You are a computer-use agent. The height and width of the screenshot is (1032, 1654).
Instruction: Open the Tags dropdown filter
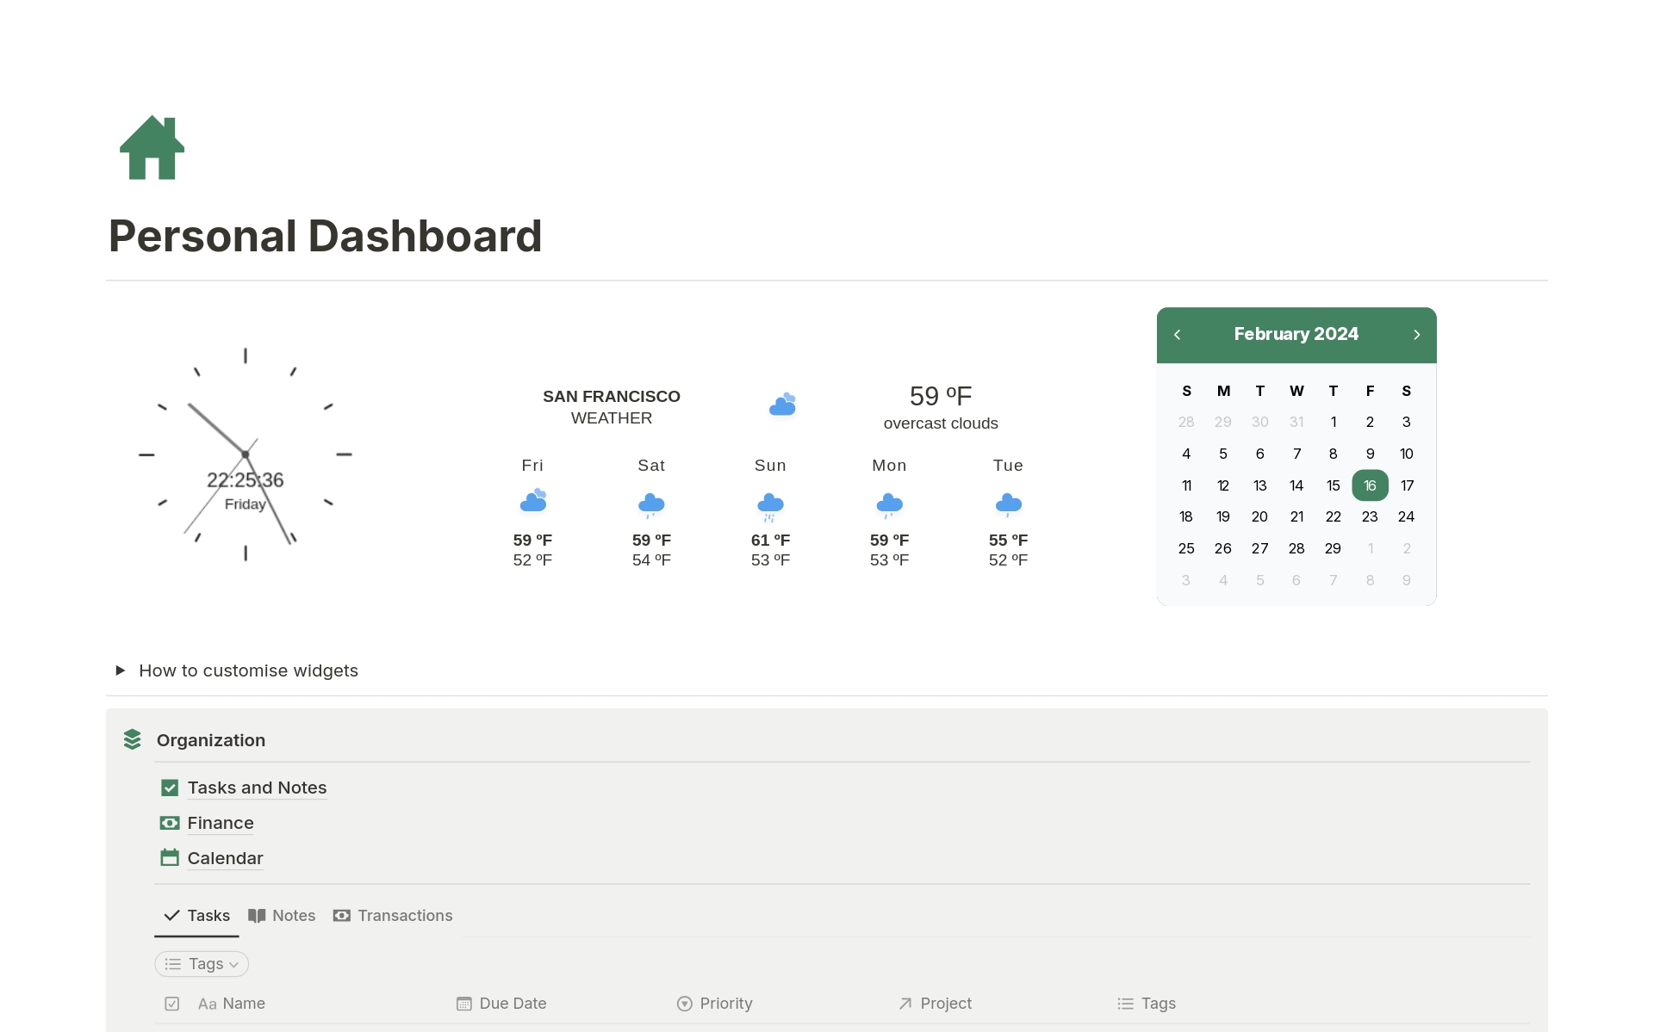(x=199, y=964)
